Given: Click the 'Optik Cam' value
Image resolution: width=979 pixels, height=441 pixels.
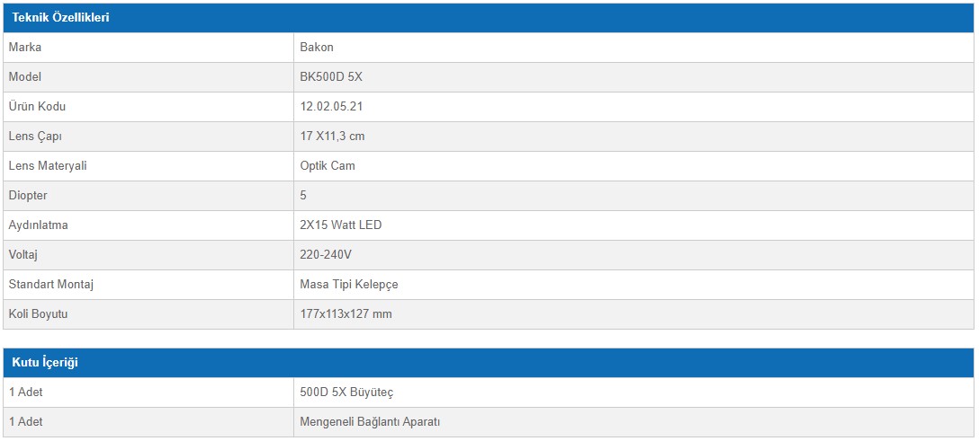Looking at the screenshot, I should [328, 165].
